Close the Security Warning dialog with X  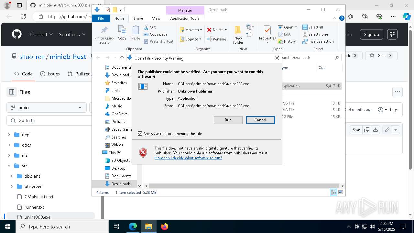click(x=277, y=58)
